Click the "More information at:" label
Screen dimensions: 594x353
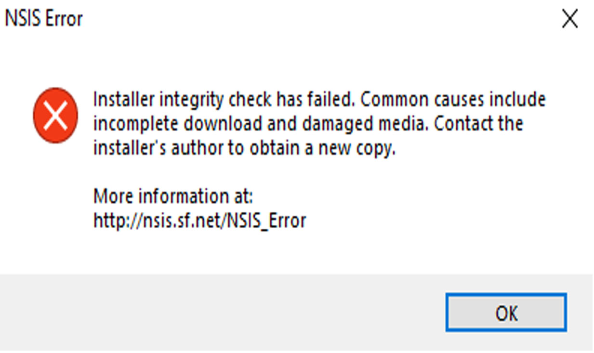[x=173, y=196]
